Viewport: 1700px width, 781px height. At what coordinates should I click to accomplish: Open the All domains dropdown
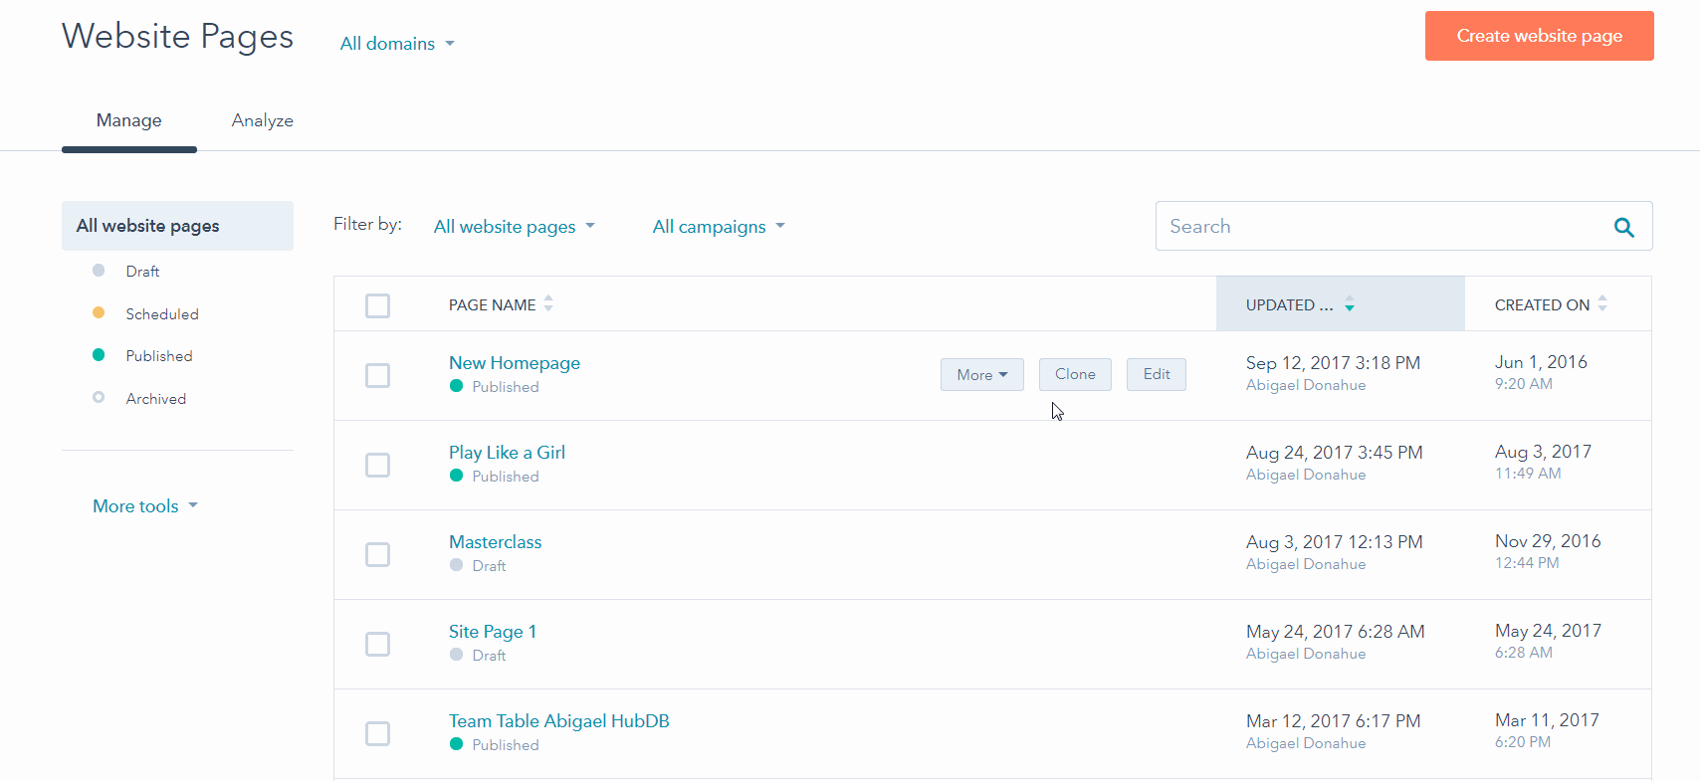(x=397, y=44)
